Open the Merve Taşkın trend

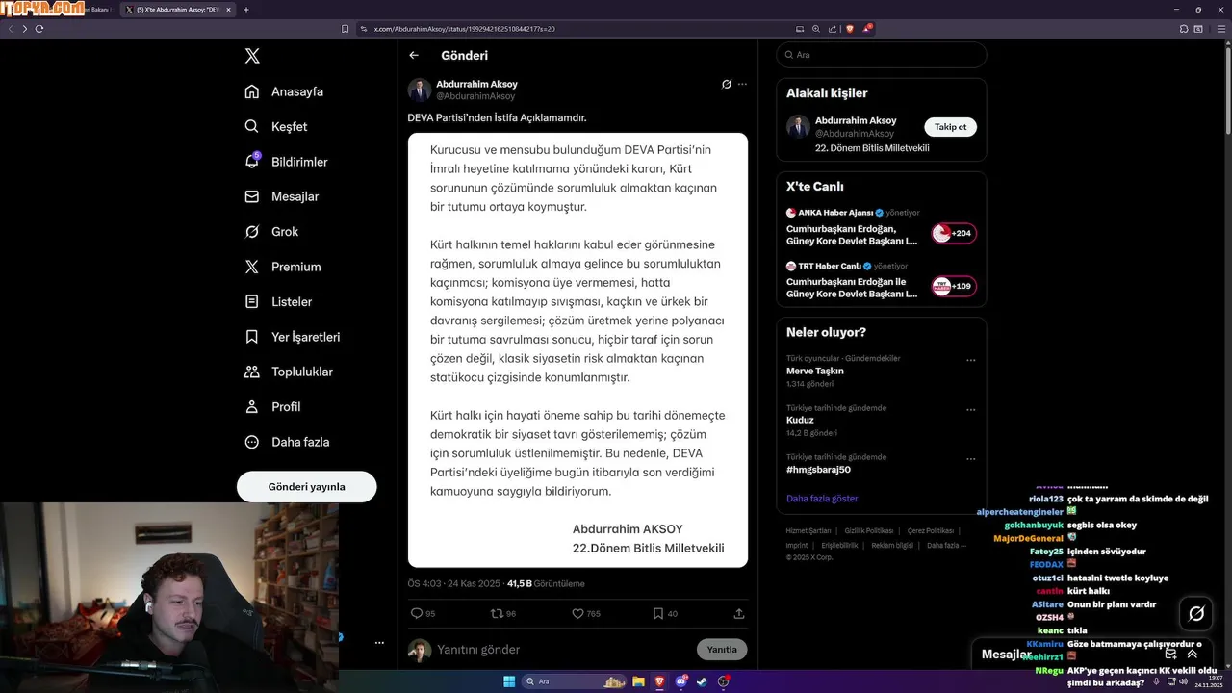point(815,371)
